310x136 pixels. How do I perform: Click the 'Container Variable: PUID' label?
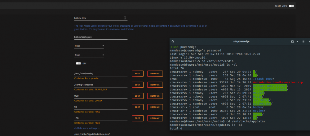point(87,112)
